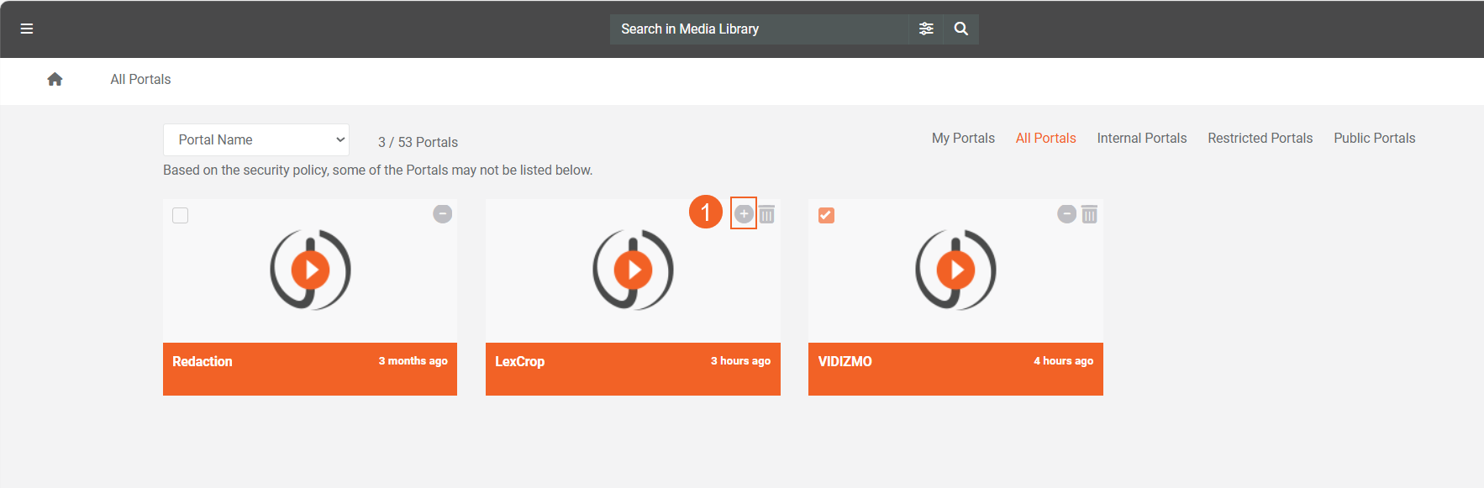Open the LexCrop portal title

pyautogui.click(x=519, y=362)
